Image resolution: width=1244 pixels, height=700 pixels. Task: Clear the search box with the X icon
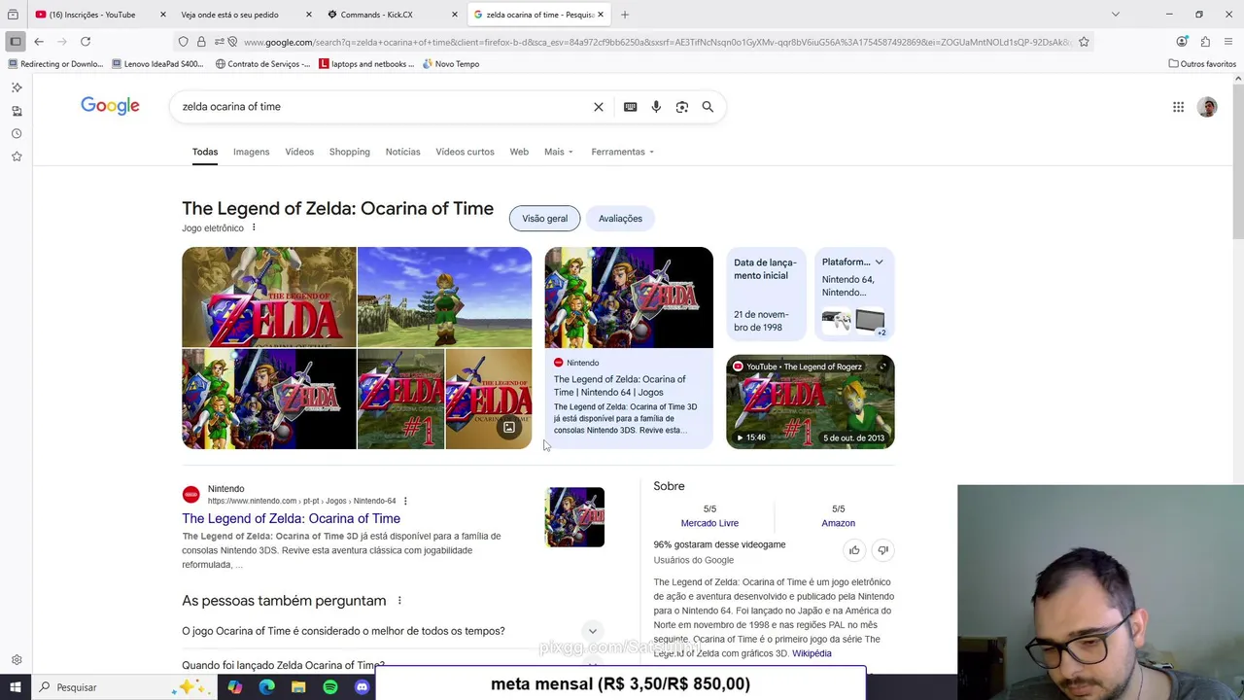(599, 107)
